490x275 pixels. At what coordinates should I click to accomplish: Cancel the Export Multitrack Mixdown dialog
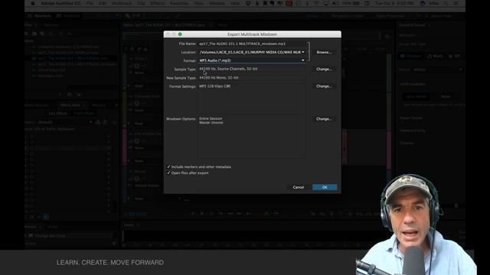click(x=298, y=187)
